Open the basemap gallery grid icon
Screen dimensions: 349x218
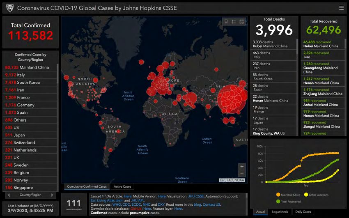[x=241, y=21]
